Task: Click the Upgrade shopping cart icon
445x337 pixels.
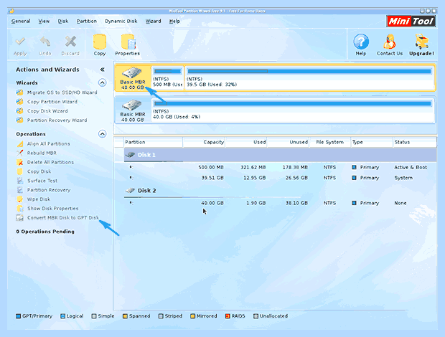Action: pos(422,42)
